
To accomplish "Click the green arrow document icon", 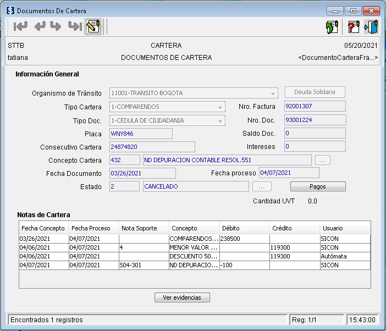I will pos(332,26).
